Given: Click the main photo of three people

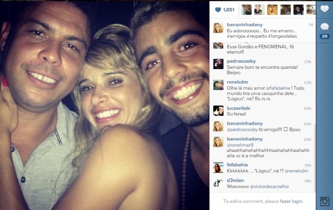Looking at the screenshot, I should coord(104,105).
